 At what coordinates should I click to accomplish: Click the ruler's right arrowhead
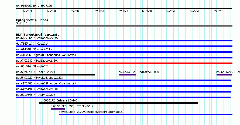pyautogui.click(x=232, y=9)
